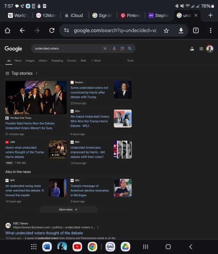Viewport: 218px width, 254px height.
Task: Switch to the Y2Mate tab
Action: coord(47,16)
